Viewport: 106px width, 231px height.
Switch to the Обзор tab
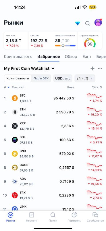tap(71, 57)
